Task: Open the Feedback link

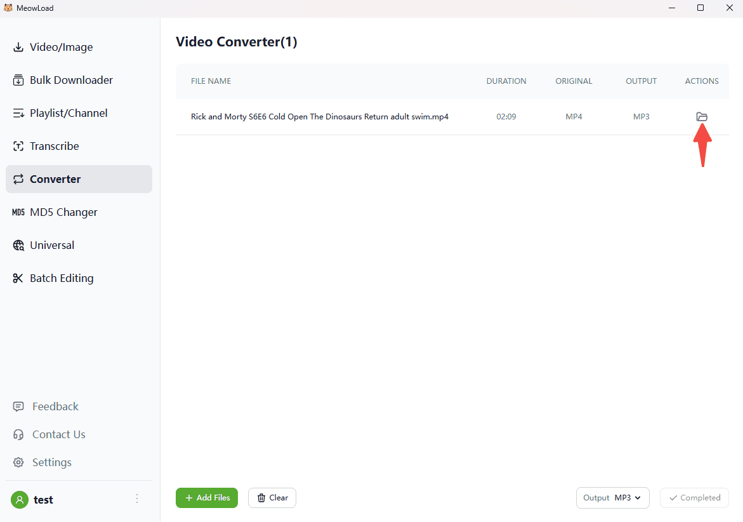Action: [55, 406]
